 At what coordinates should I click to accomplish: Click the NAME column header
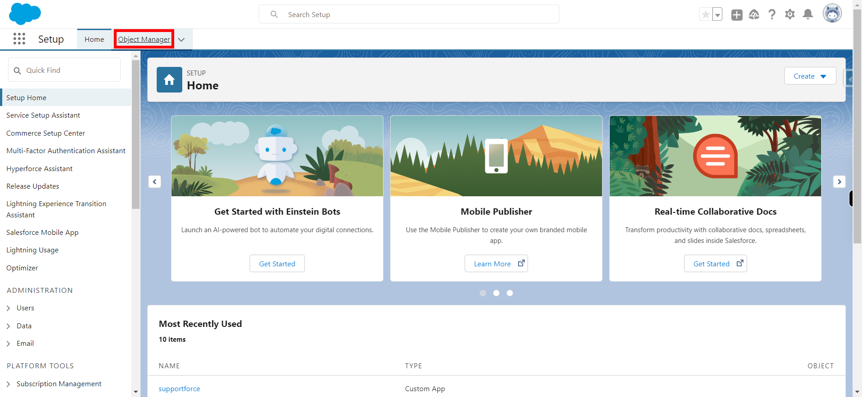pyautogui.click(x=169, y=366)
